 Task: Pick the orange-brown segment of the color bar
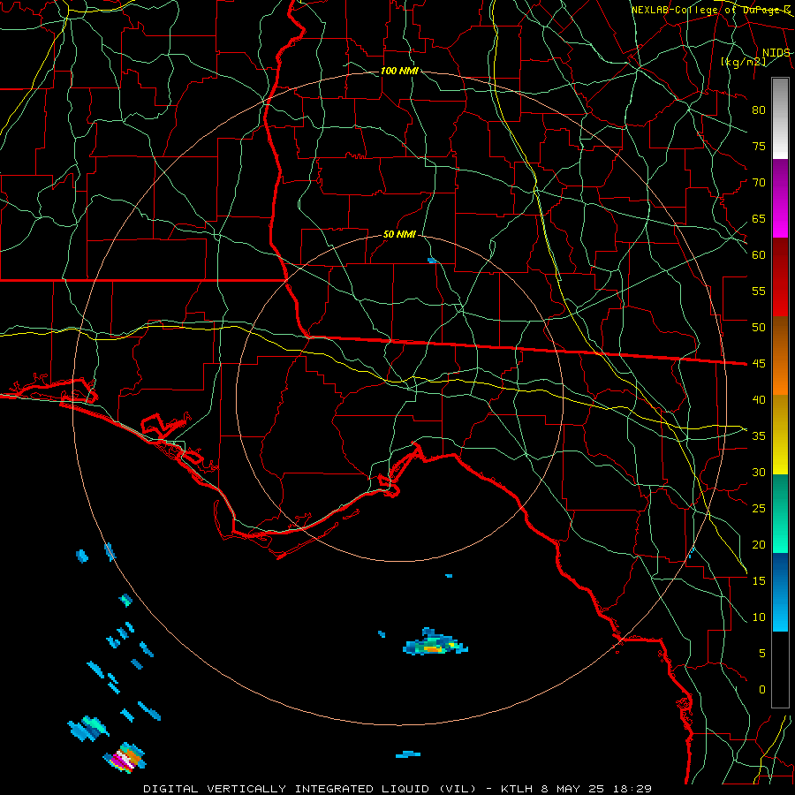(x=780, y=355)
